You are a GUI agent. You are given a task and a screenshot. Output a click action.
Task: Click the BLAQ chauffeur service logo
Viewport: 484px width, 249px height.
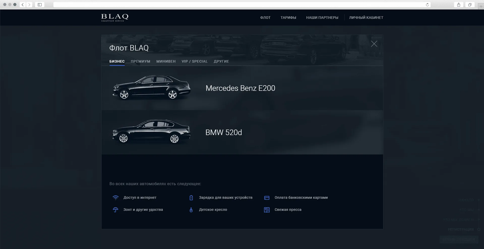click(115, 17)
